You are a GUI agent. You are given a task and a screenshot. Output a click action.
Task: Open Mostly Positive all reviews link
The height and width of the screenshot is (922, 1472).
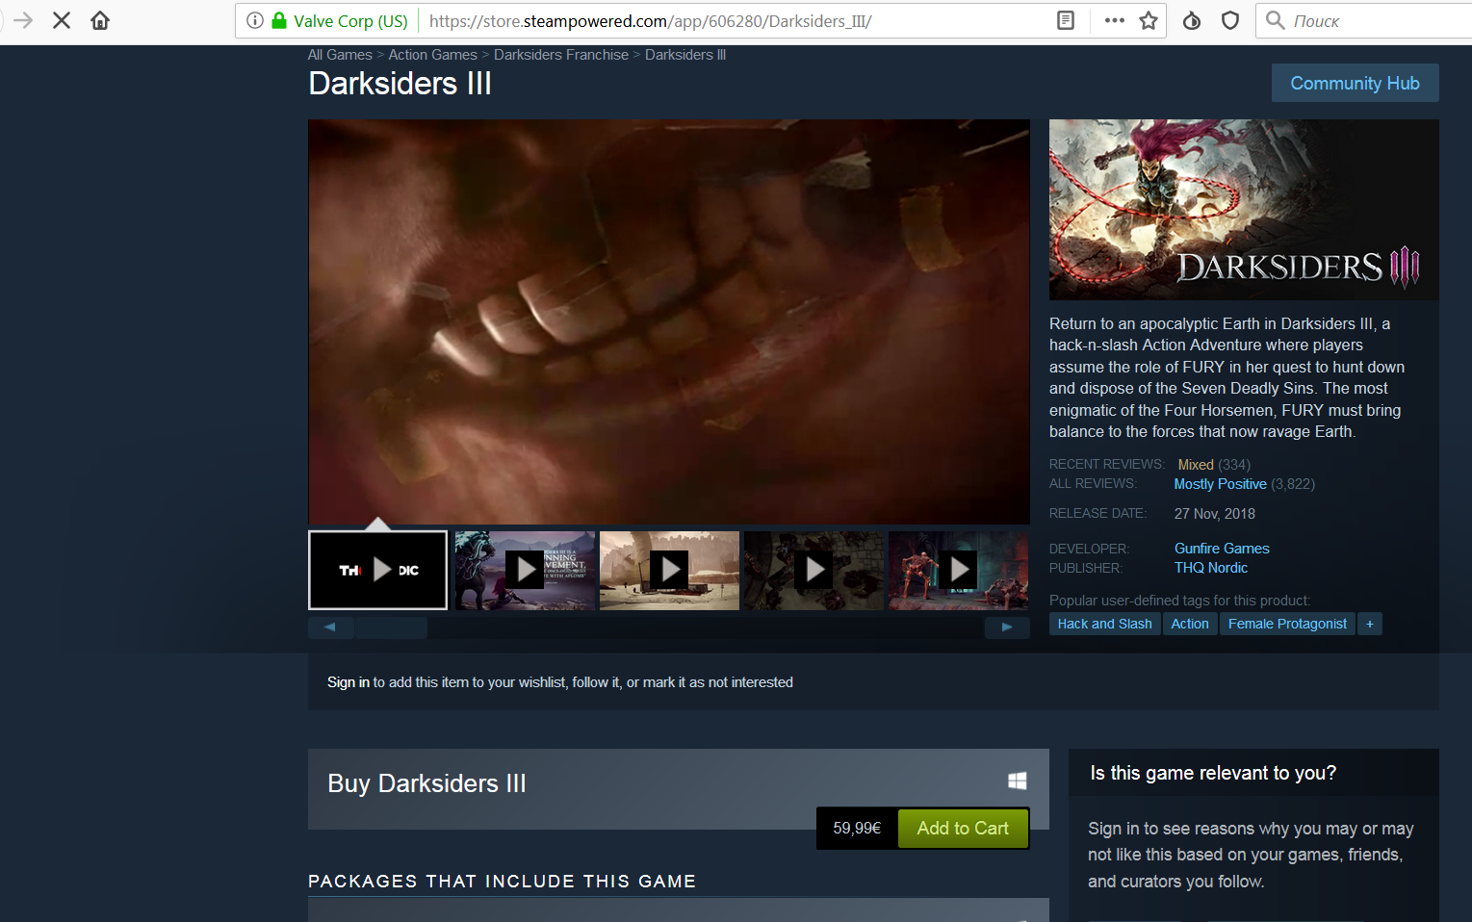coord(1220,484)
